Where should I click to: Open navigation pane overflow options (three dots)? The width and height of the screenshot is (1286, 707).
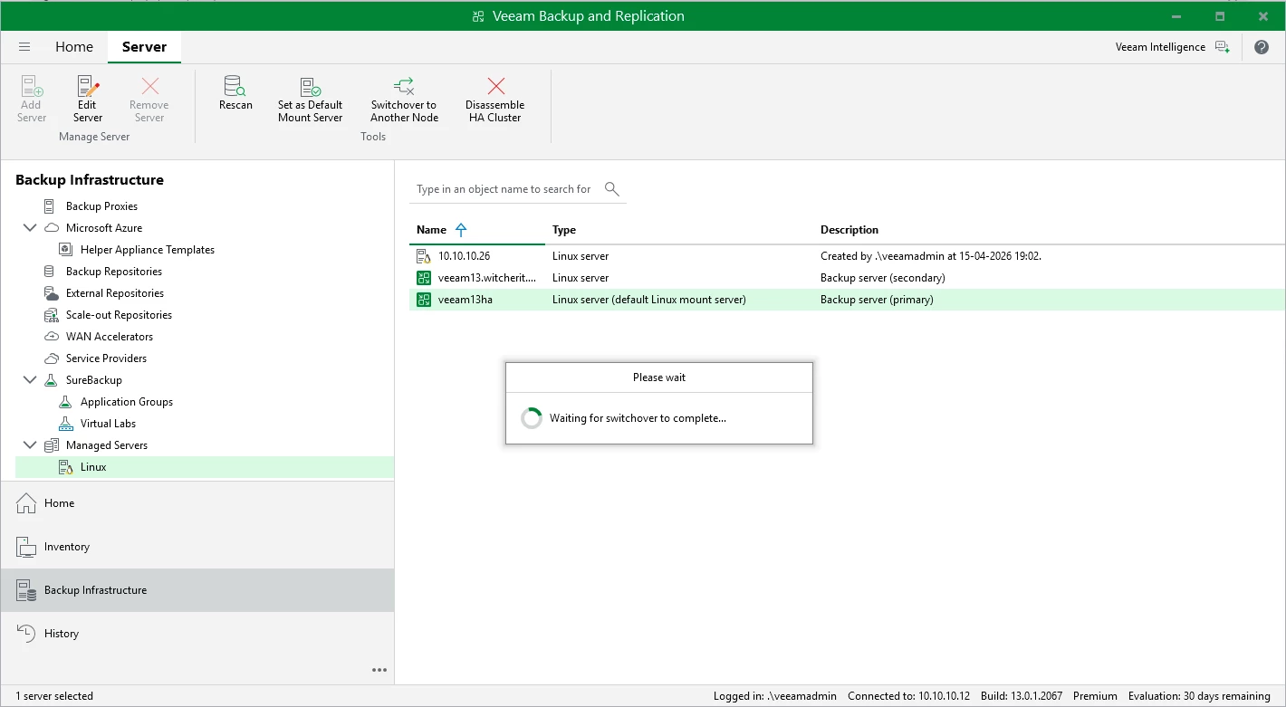coord(379,670)
